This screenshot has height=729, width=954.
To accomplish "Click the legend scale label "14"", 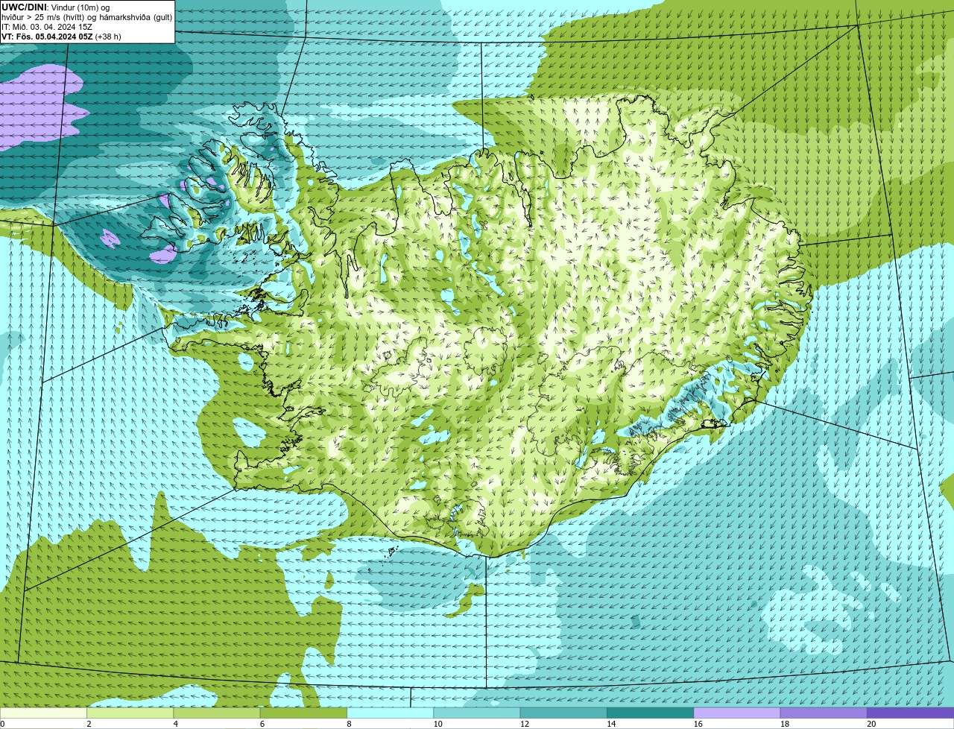I will click(x=611, y=724).
